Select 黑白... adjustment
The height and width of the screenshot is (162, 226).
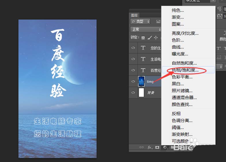(178, 84)
